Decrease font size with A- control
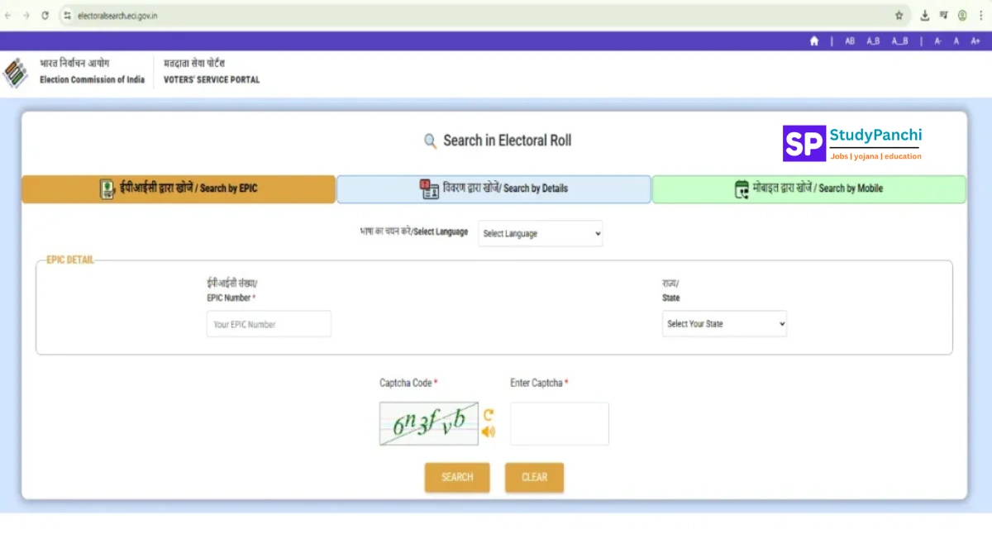The image size is (992, 558). (x=937, y=41)
